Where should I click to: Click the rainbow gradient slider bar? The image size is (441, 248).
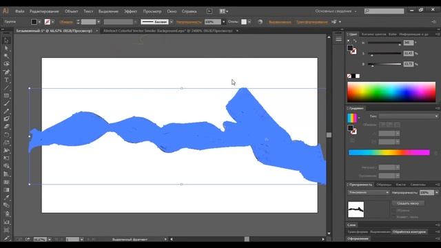coord(389,152)
